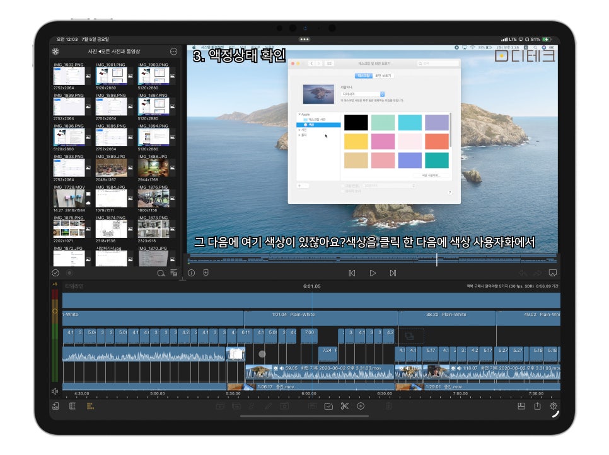The width and height of the screenshot is (609, 455).
Task: Switch to the 데스크탑 tab in Mac window
Action: click(364, 76)
